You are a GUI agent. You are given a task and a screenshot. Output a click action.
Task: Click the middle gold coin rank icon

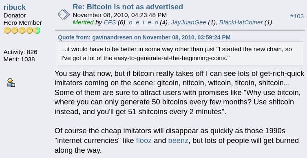[22, 30]
